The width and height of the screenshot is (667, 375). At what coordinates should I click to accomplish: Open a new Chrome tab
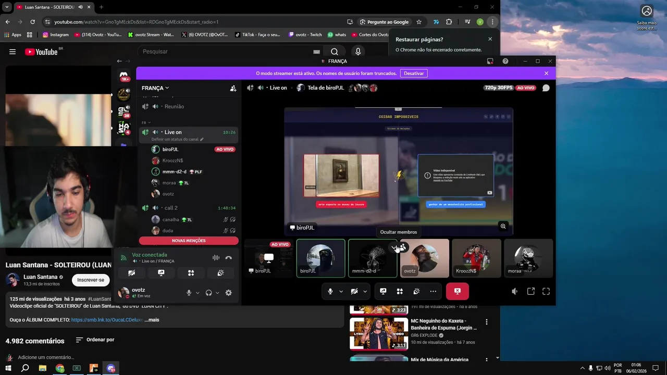coord(101,7)
